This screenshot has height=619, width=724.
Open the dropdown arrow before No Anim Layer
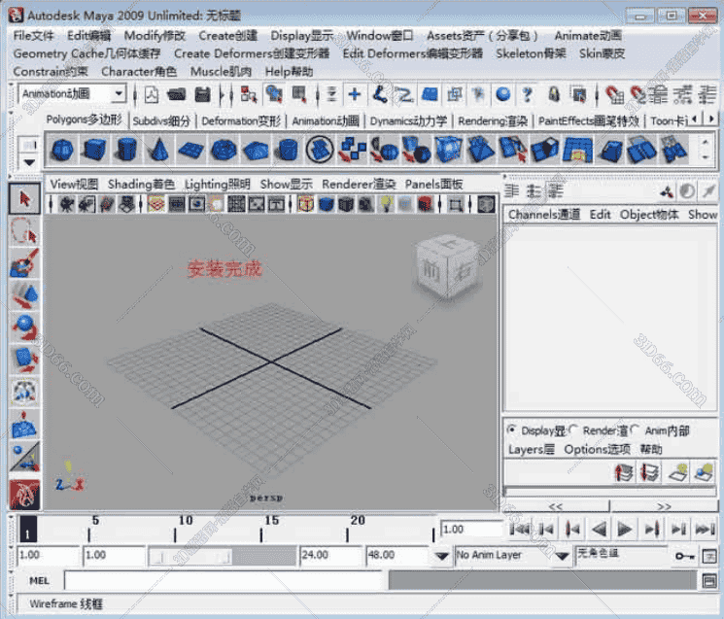pos(442,556)
